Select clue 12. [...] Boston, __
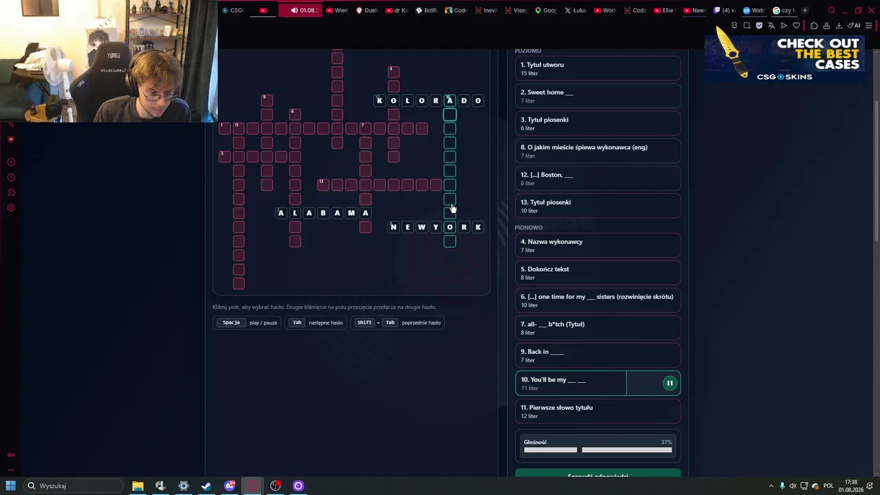The height and width of the screenshot is (495, 880). click(597, 179)
